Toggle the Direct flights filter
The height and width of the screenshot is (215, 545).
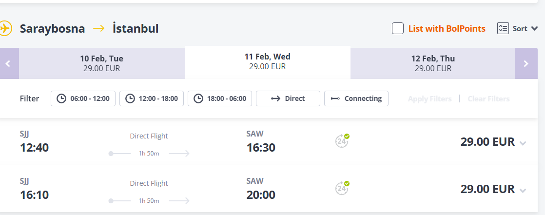288,98
